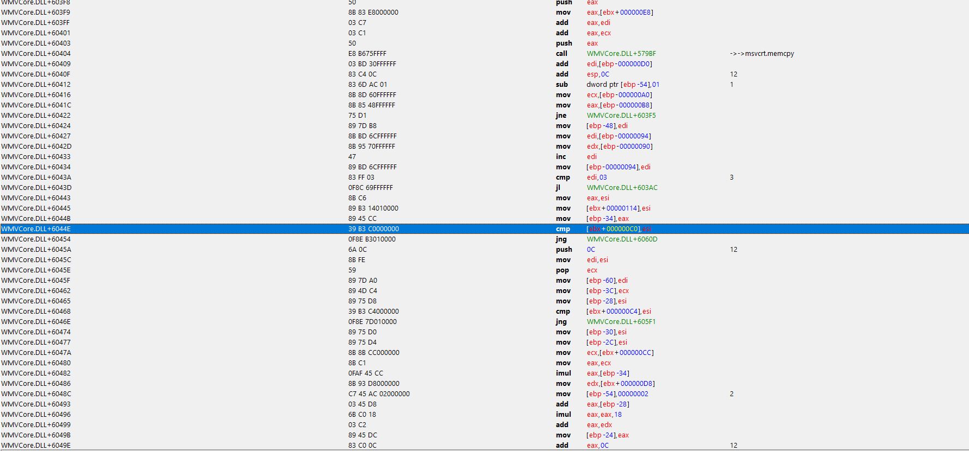
Task: Click bytes 8B 83 E8000000
Action: tap(373, 12)
